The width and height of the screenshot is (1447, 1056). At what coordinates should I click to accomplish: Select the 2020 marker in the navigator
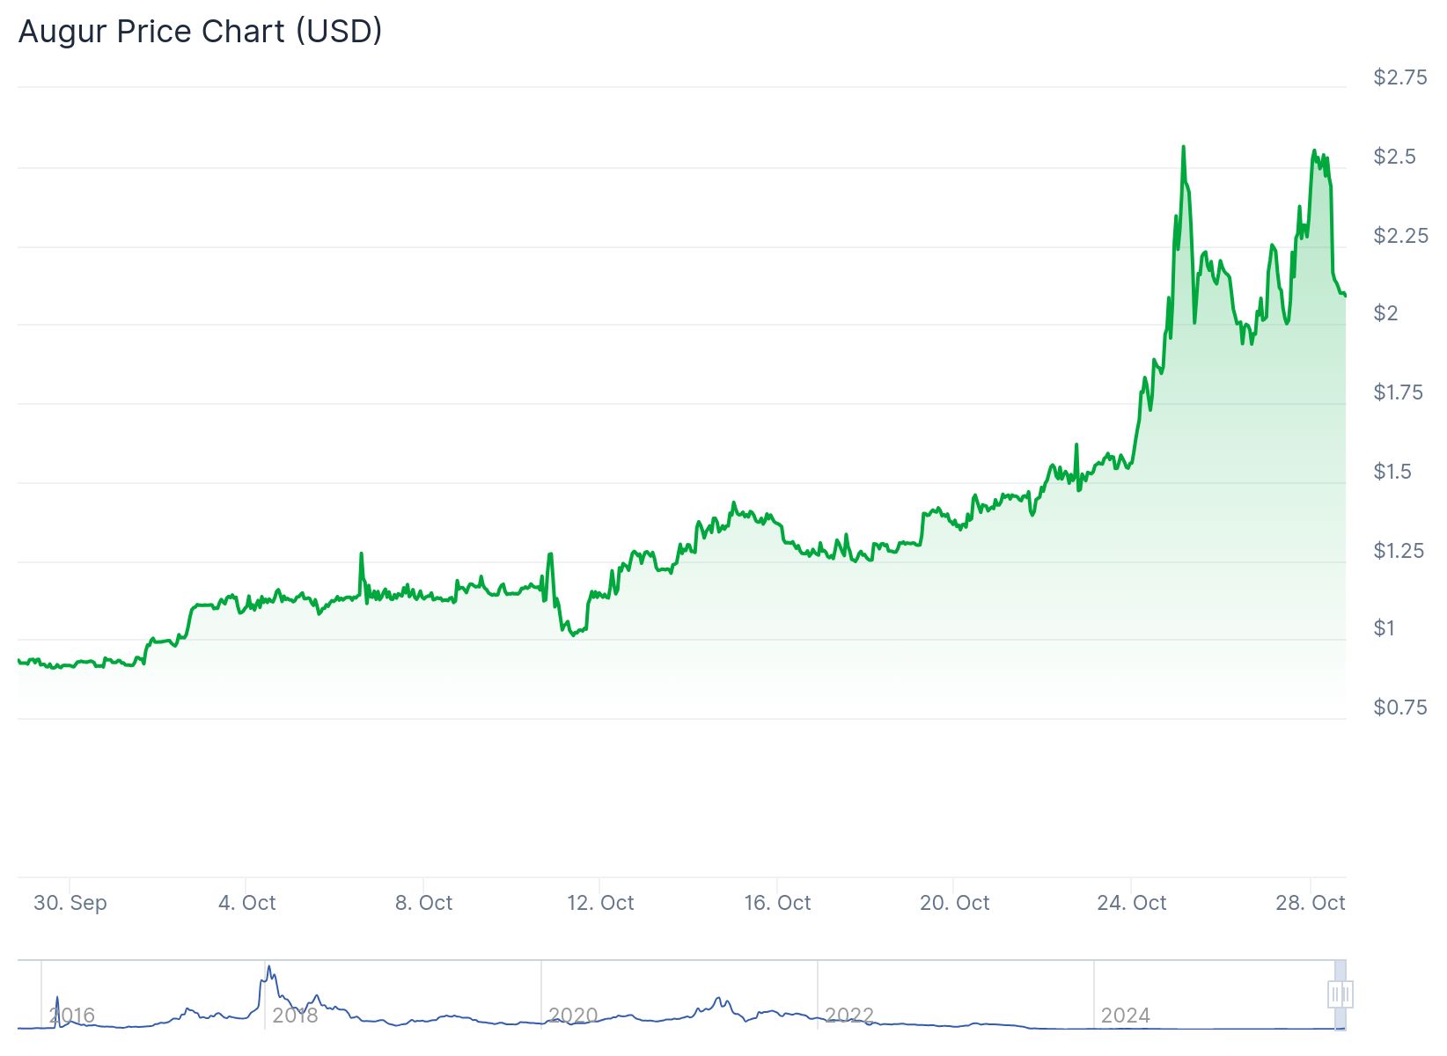coord(573,1016)
